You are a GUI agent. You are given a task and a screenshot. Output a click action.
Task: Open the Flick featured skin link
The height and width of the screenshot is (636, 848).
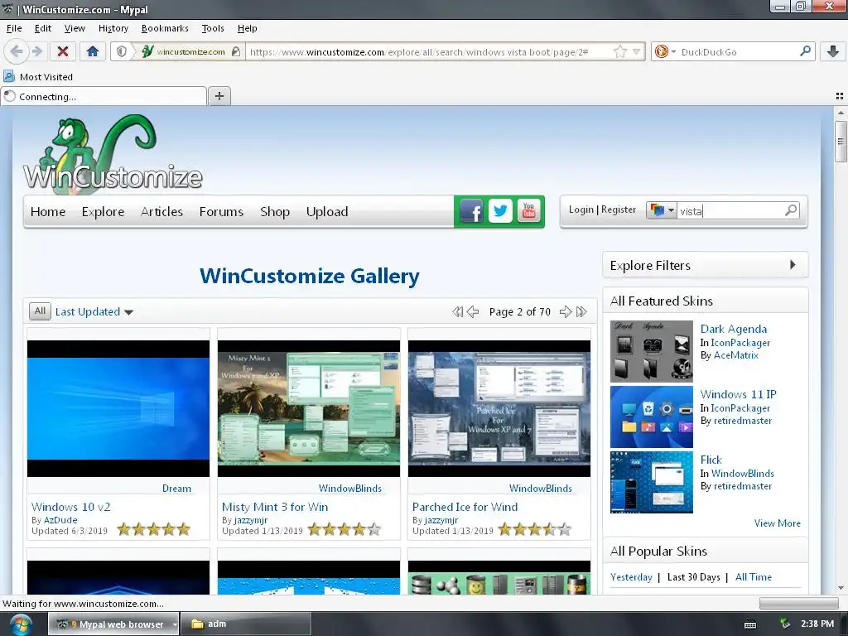(711, 460)
